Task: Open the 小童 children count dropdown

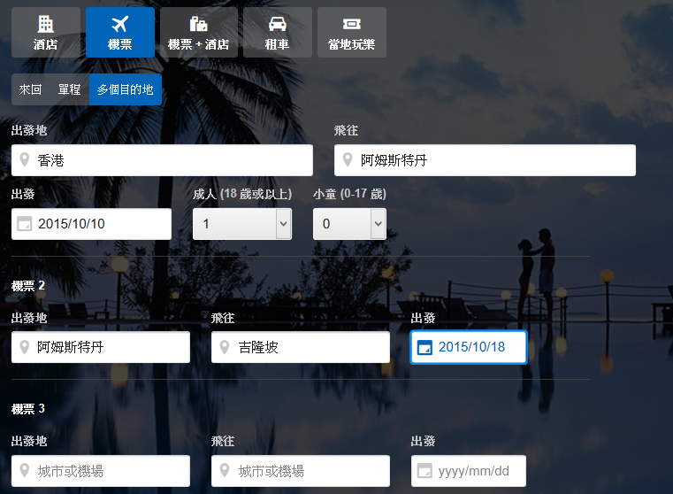Action: click(x=349, y=224)
